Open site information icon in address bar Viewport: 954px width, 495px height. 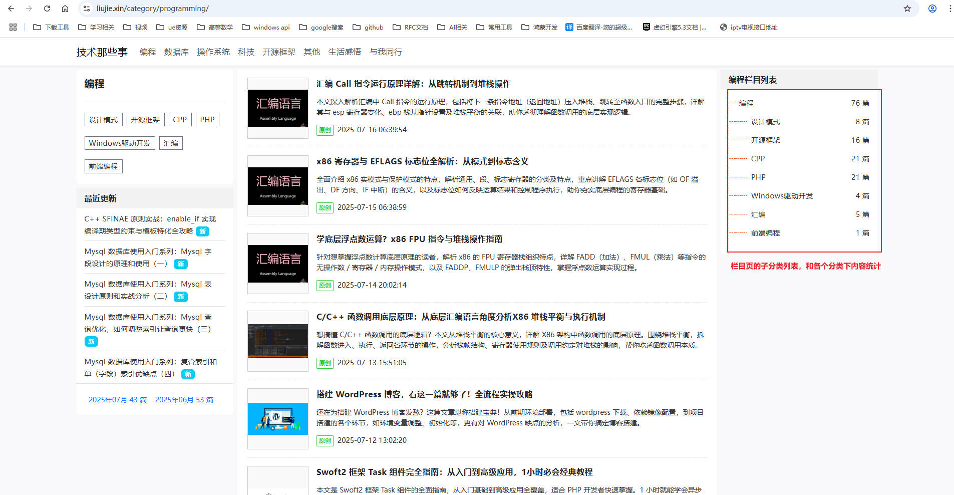pyautogui.click(x=87, y=9)
